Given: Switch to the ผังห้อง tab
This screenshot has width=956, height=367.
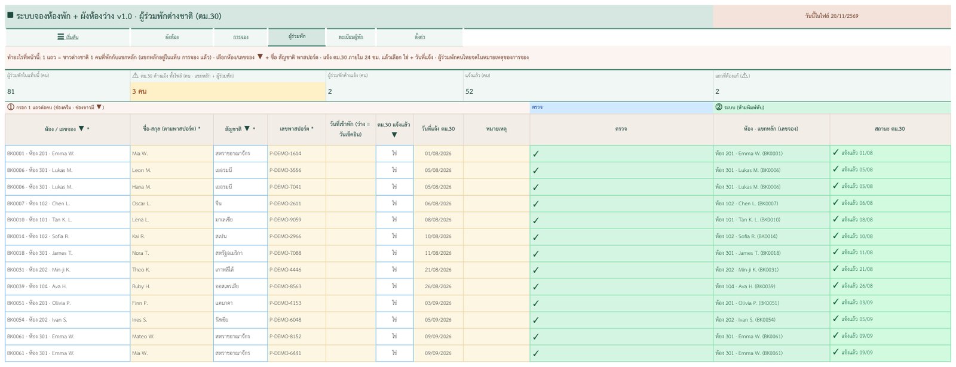Looking at the screenshot, I should coord(172,37).
